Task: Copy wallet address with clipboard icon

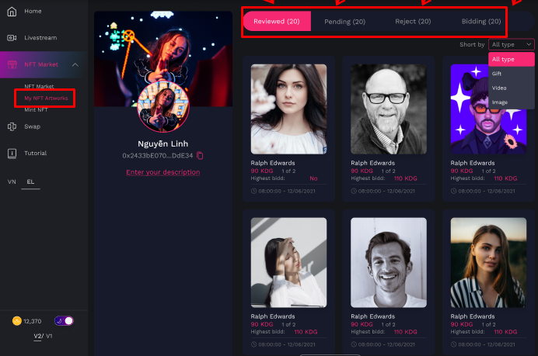Action: [200, 156]
